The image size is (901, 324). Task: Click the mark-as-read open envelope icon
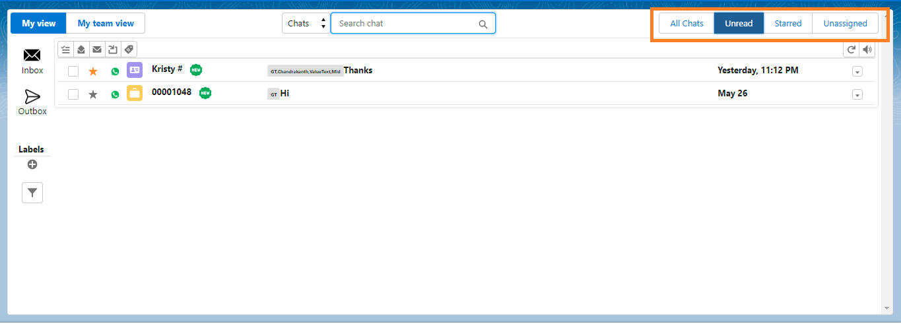tap(81, 49)
